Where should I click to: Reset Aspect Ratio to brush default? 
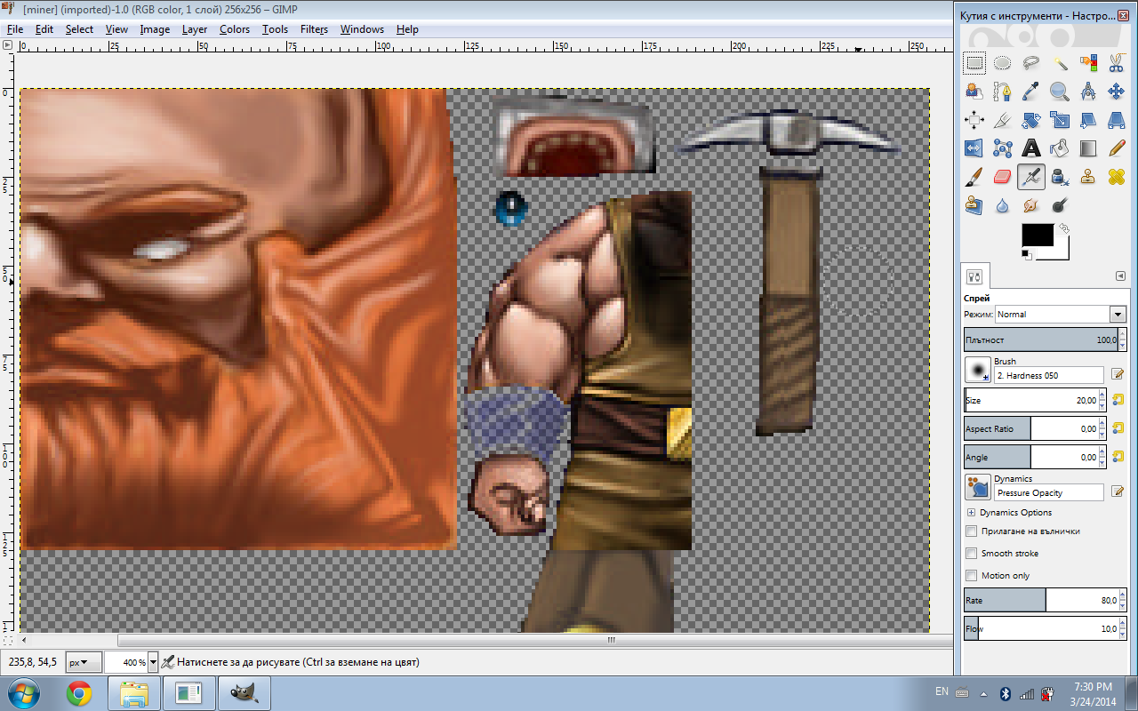click(x=1118, y=428)
